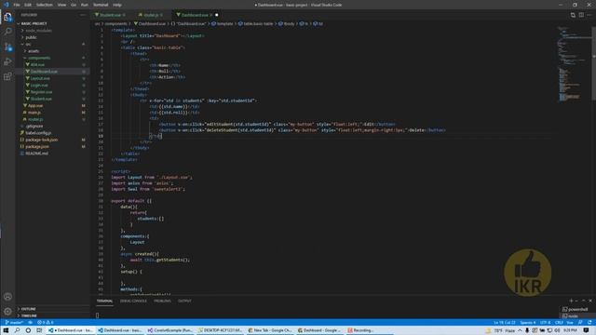This screenshot has width=596, height=335.
Task: Open Selection menu
Action: pyautogui.click(x=45, y=5)
